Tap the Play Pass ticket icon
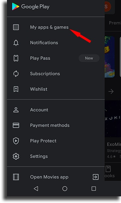Viewport: 121px width, 203px height. click(16, 58)
